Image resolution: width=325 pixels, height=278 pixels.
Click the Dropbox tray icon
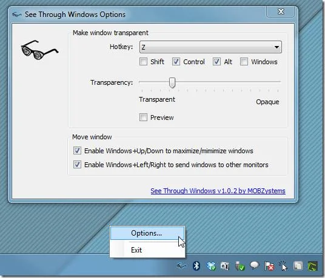coord(211,266)
